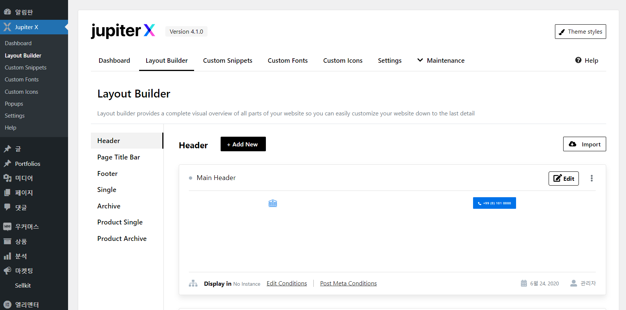Click the sitemap icon beside Display in
This screenshot has width=626, height=310.
pyautogui.click(x=193, y=283)
